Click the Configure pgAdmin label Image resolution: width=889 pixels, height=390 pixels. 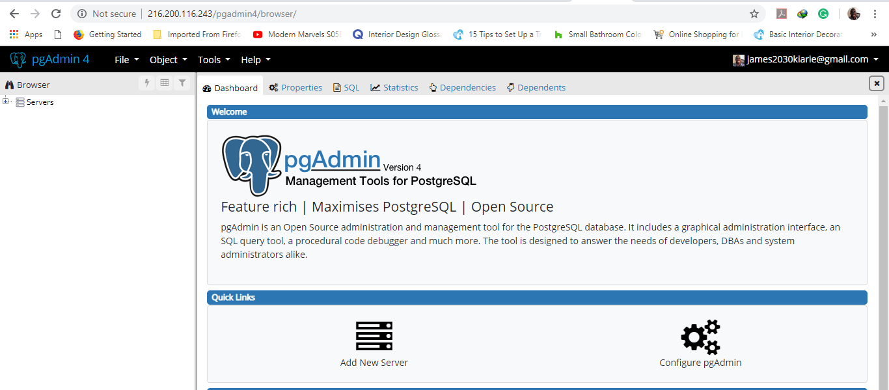(700, 363)
